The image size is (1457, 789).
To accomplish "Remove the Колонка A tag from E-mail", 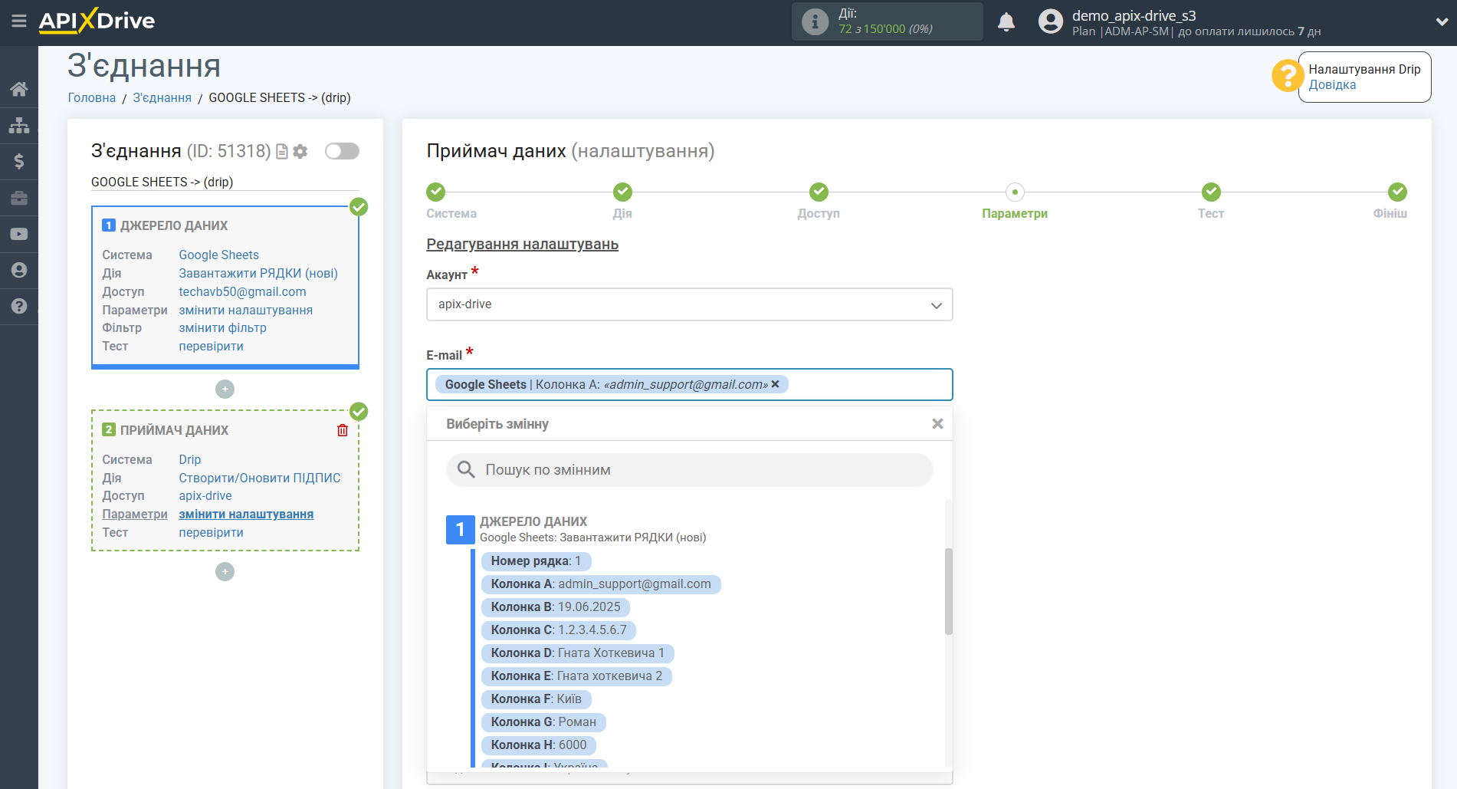I will pyautogui.click(x=775, y=384).
